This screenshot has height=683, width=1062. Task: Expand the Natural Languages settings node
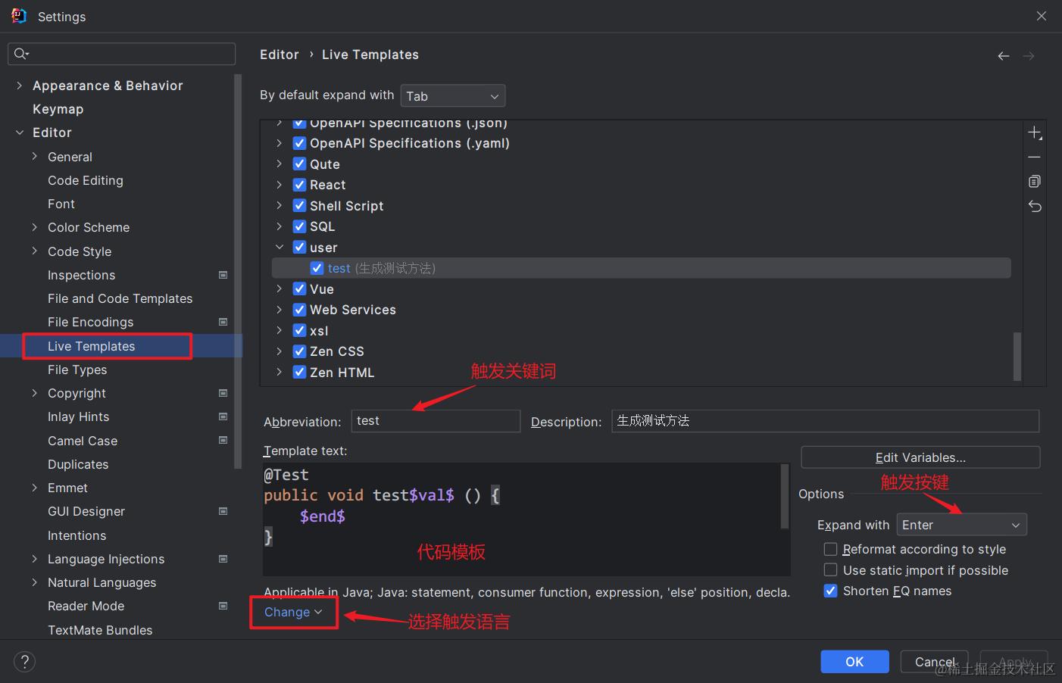point(35,582)
